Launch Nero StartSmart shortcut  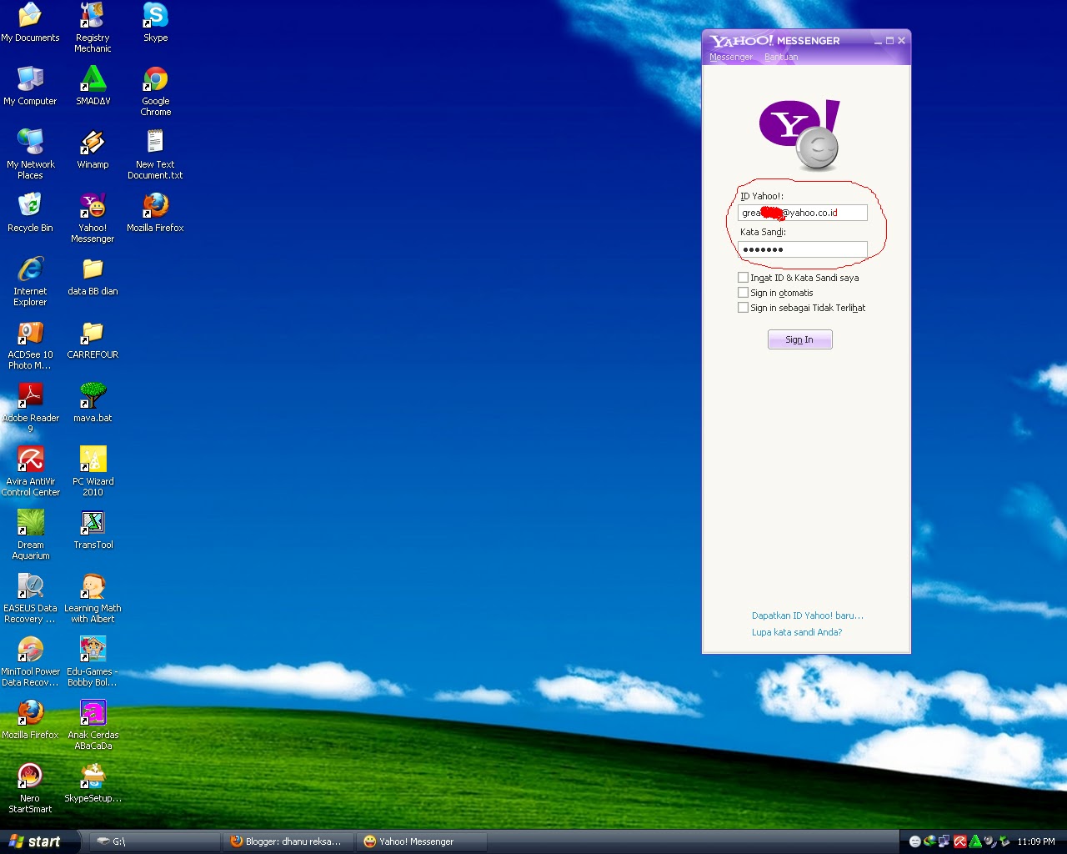(30, 788)
